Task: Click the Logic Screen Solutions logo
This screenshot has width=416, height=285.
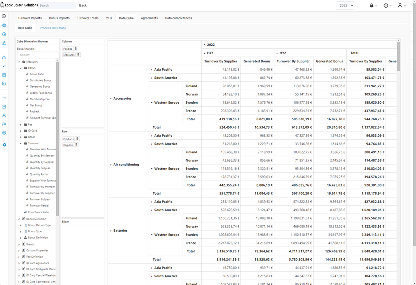Action: tap(19, 5)
